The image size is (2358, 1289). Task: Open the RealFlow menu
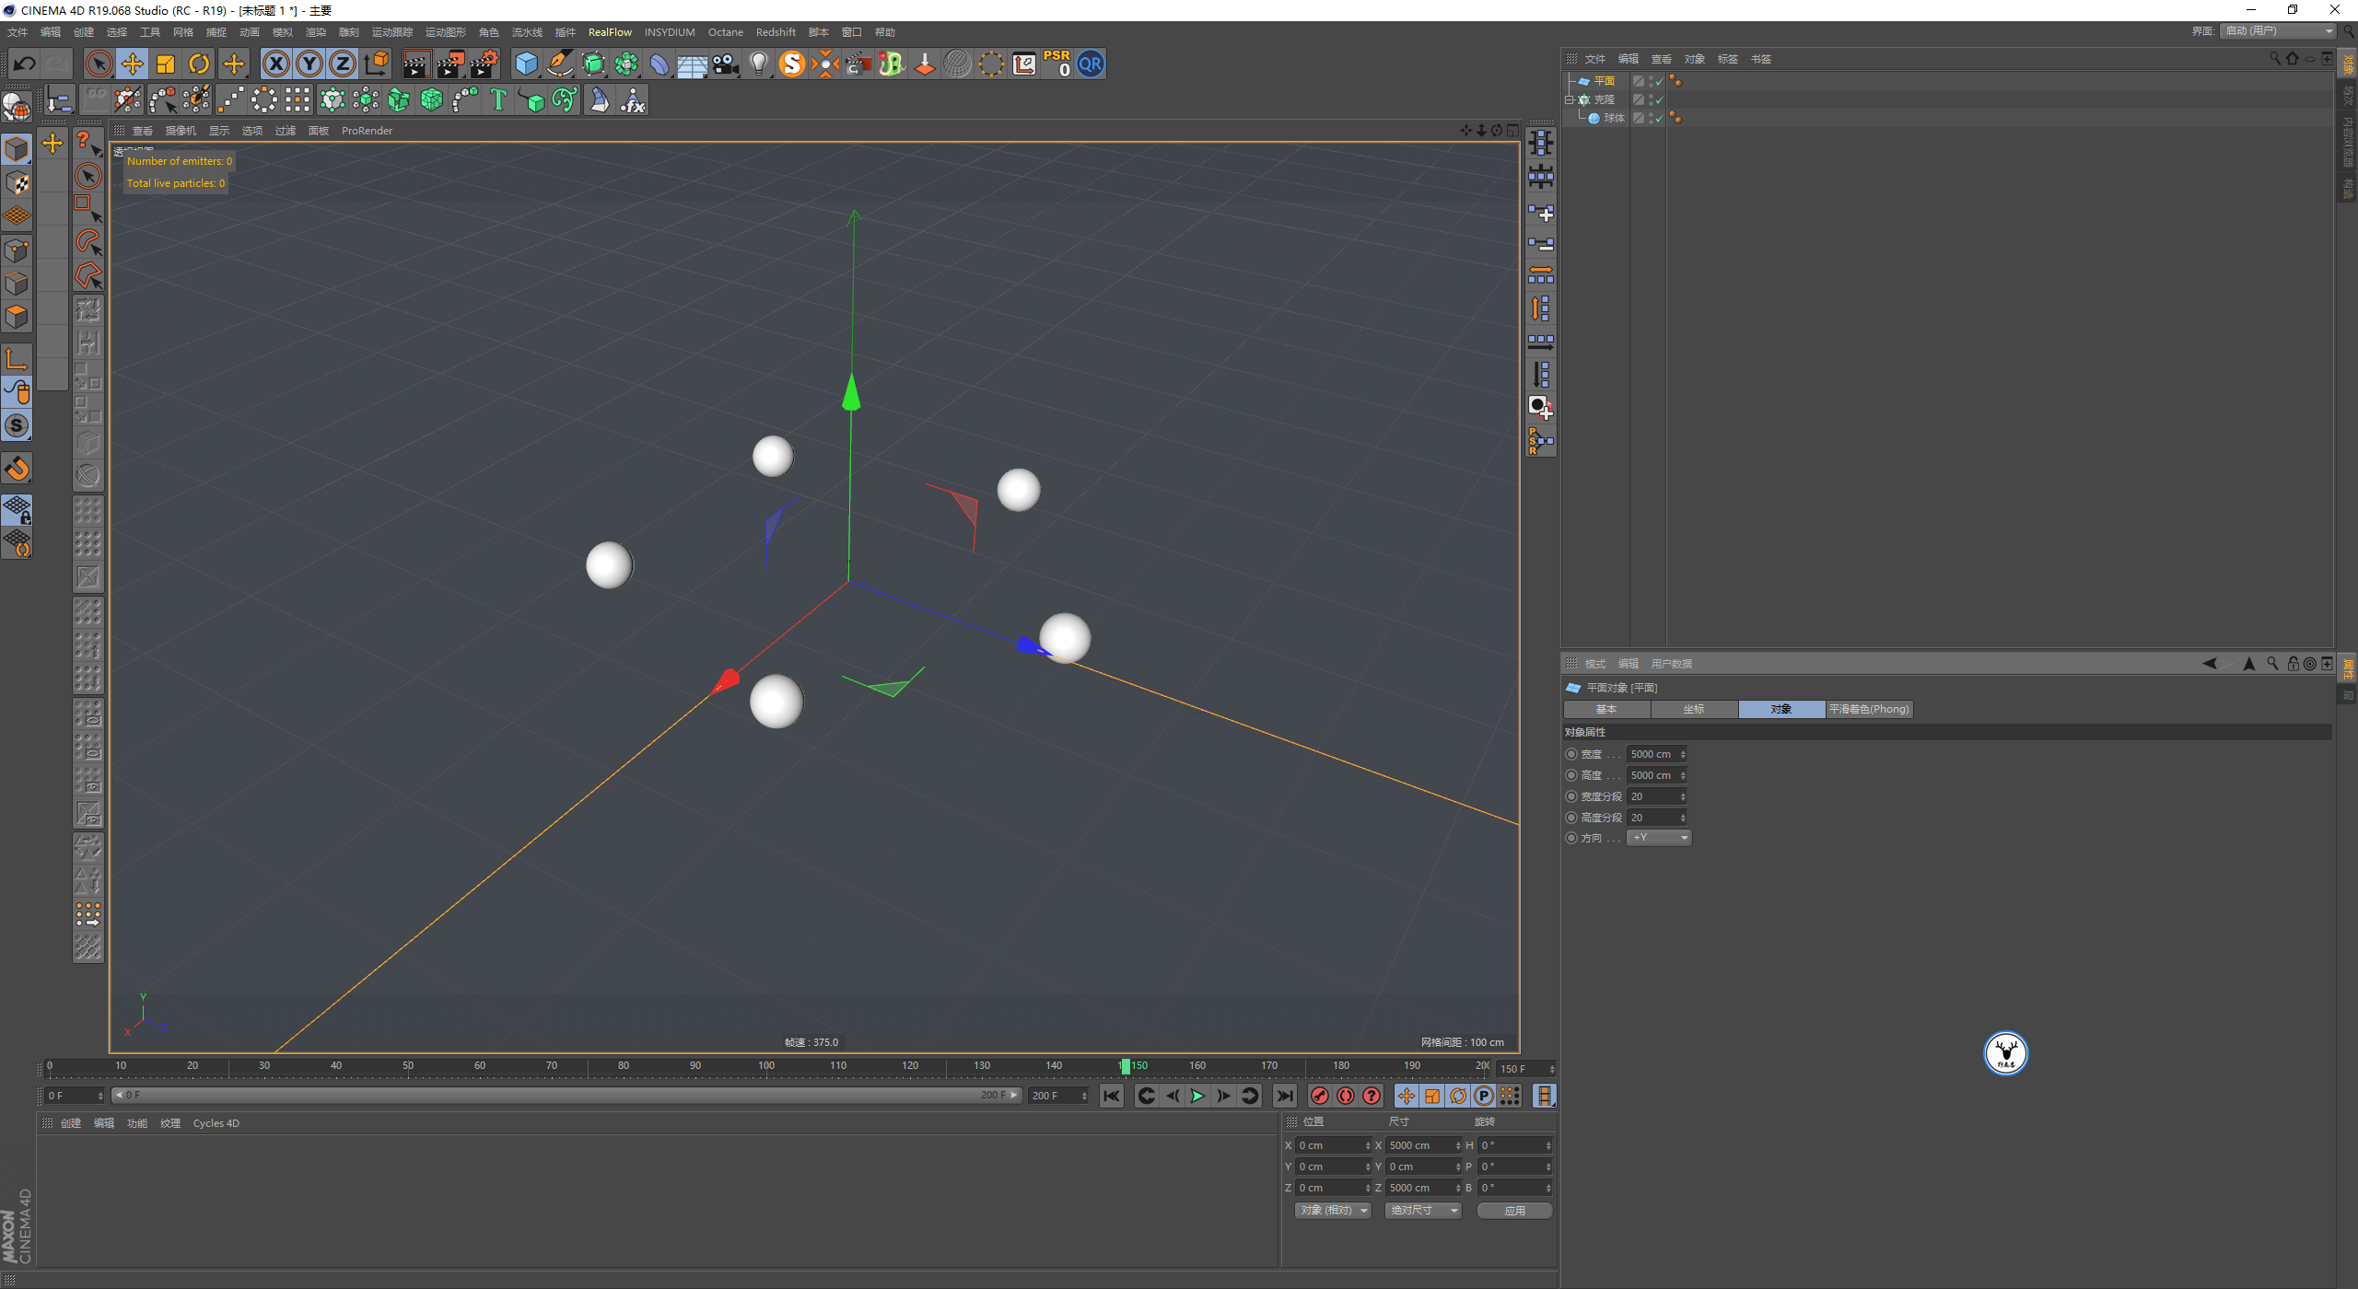tap(610, 32)
